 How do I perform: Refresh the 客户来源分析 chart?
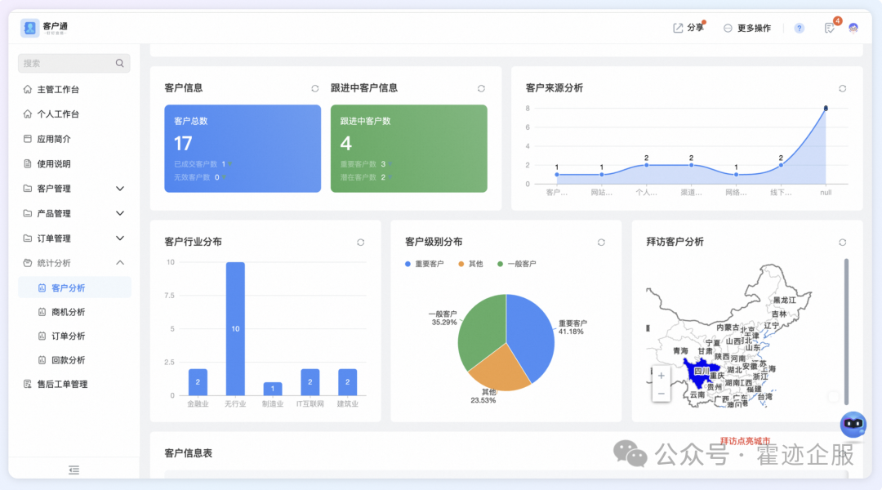842,88
